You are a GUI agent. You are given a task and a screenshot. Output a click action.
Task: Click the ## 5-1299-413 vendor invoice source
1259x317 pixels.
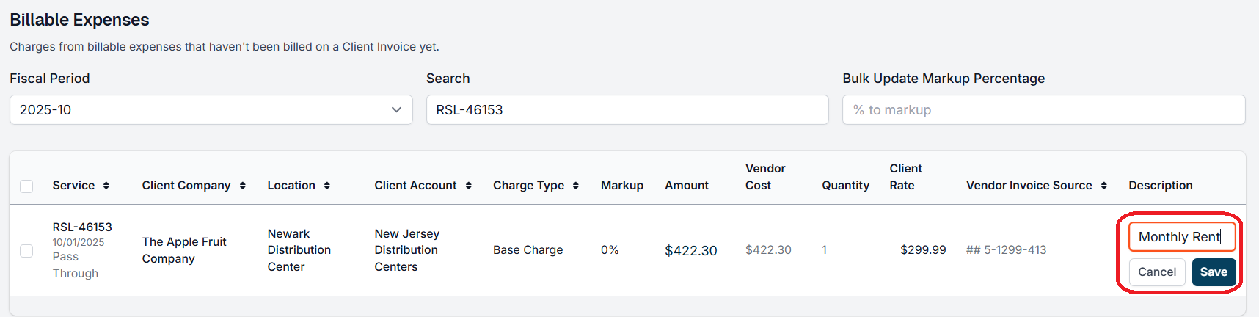(x=1006, y=250)
